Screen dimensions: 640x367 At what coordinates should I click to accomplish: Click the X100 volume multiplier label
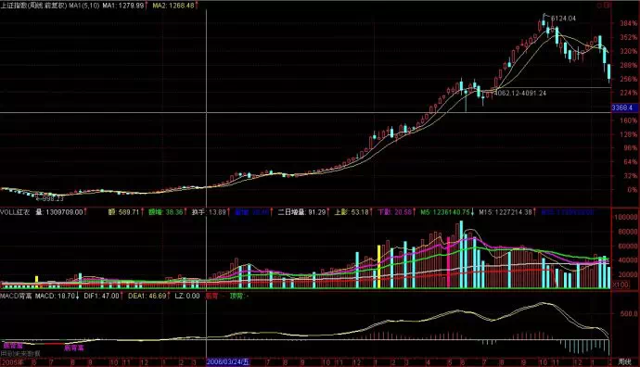pyautogui.click(x=621, y=285)
